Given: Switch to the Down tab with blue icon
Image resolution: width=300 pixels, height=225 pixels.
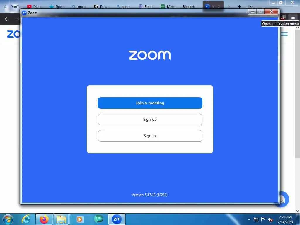Looking at the screenshot, I should [x=57, y=7].
